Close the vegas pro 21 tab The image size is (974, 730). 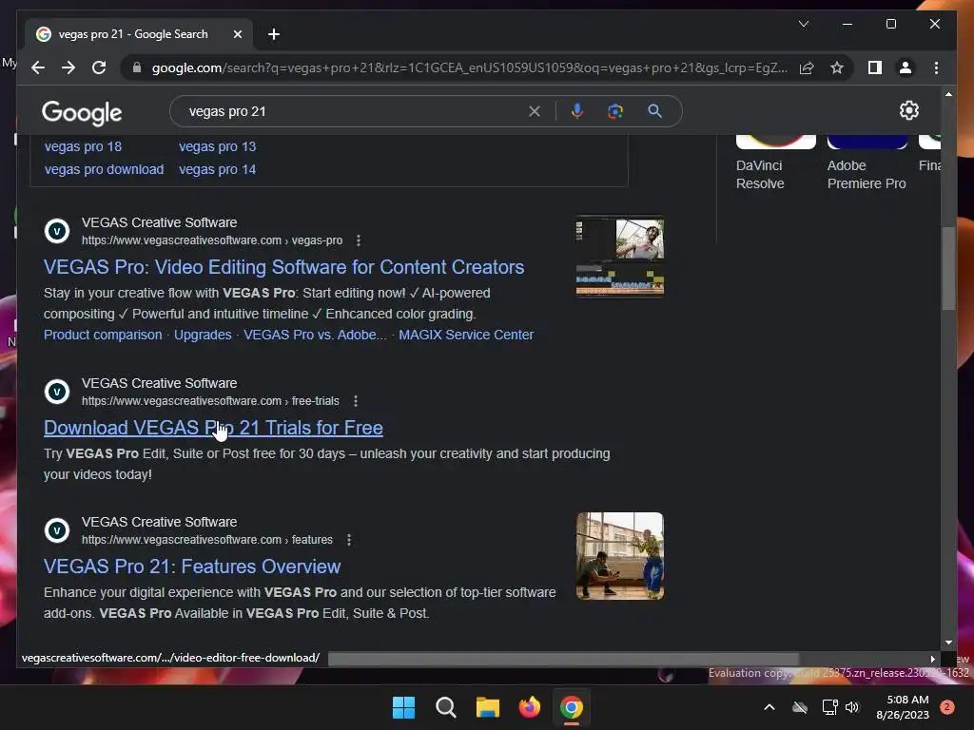237,34
